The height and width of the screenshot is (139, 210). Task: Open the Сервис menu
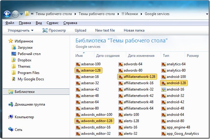(53, 23)
